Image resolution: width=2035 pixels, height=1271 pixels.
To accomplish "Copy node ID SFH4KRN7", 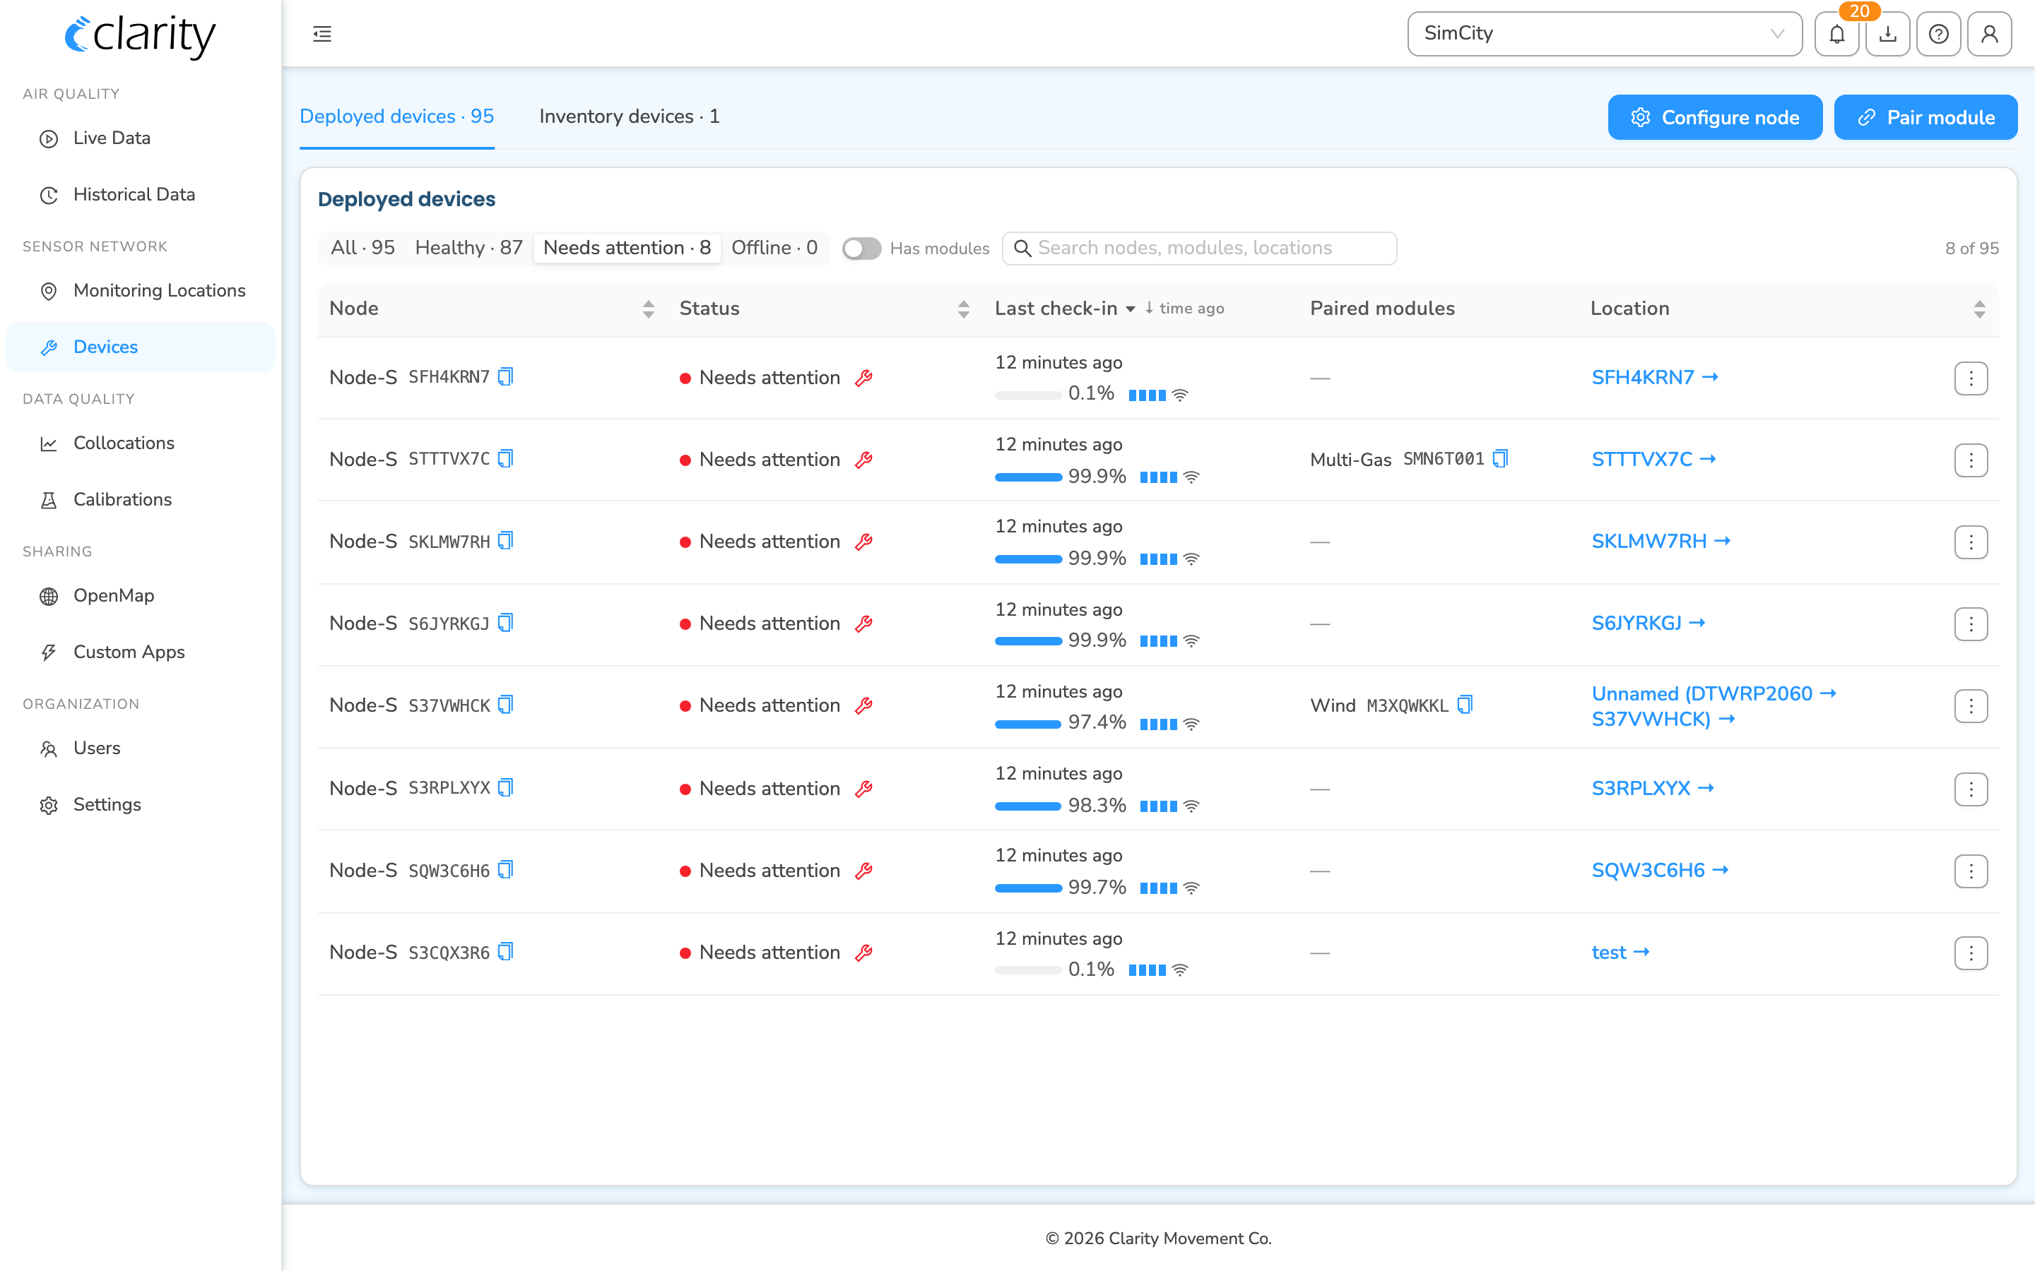I will (x=505, y=376).
